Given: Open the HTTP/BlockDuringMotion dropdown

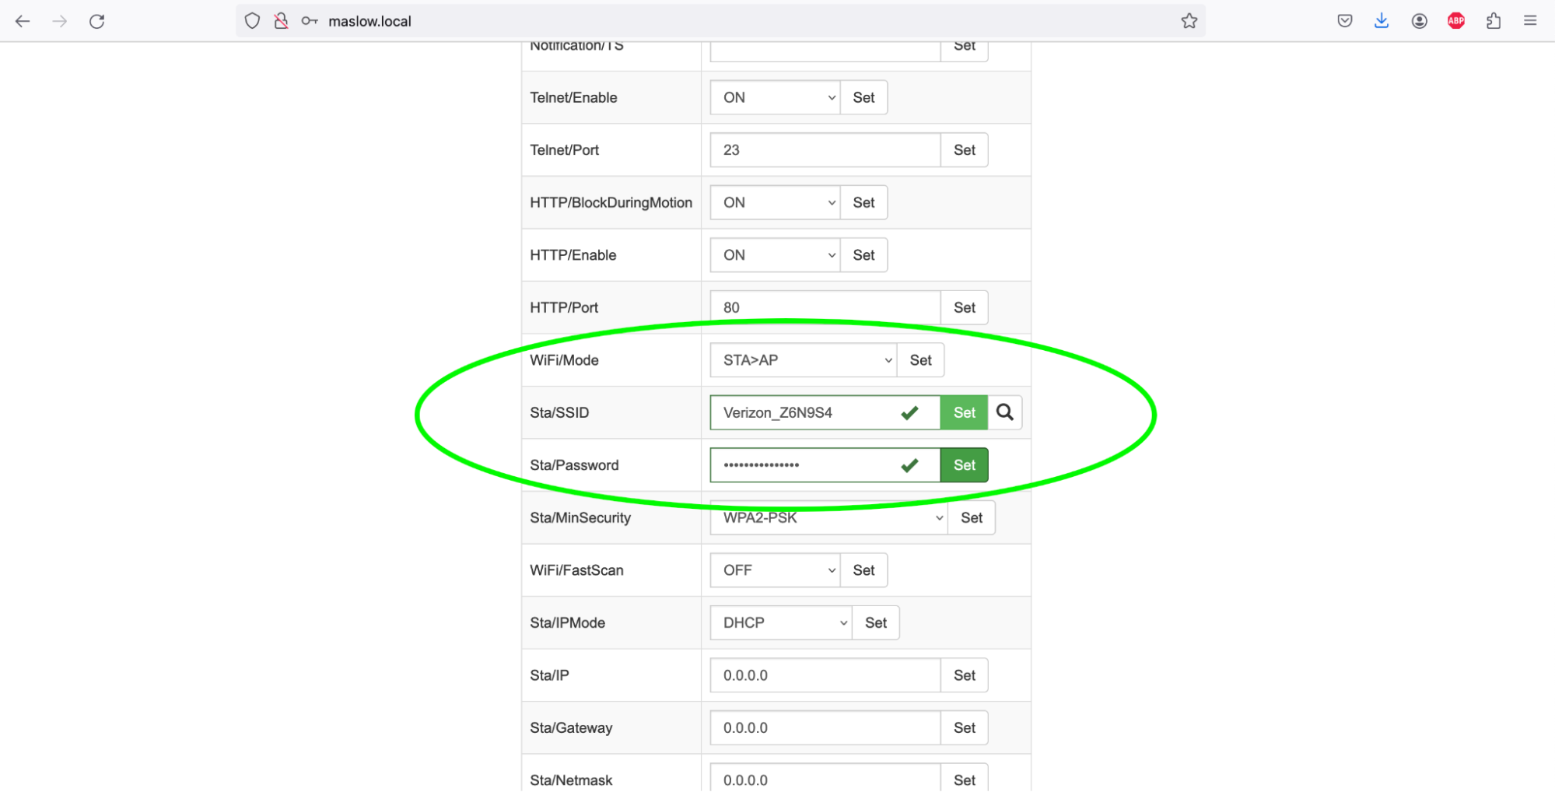Looking at the screenshot, I should pyautogui.click(x=775, y=202).
